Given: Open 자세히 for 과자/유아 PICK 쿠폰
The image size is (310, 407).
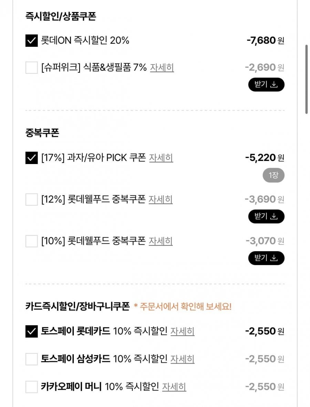Looking at the screenshot, I should tap(161, 158).
